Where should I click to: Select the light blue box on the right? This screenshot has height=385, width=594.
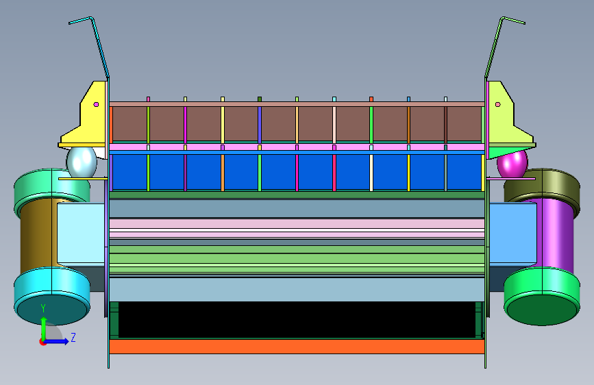(x=513, y=233)
